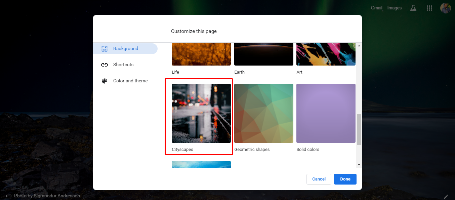Screen dimensions: 455x200
Task: Click the Geometric shapes label text
Action: [252, 150]
